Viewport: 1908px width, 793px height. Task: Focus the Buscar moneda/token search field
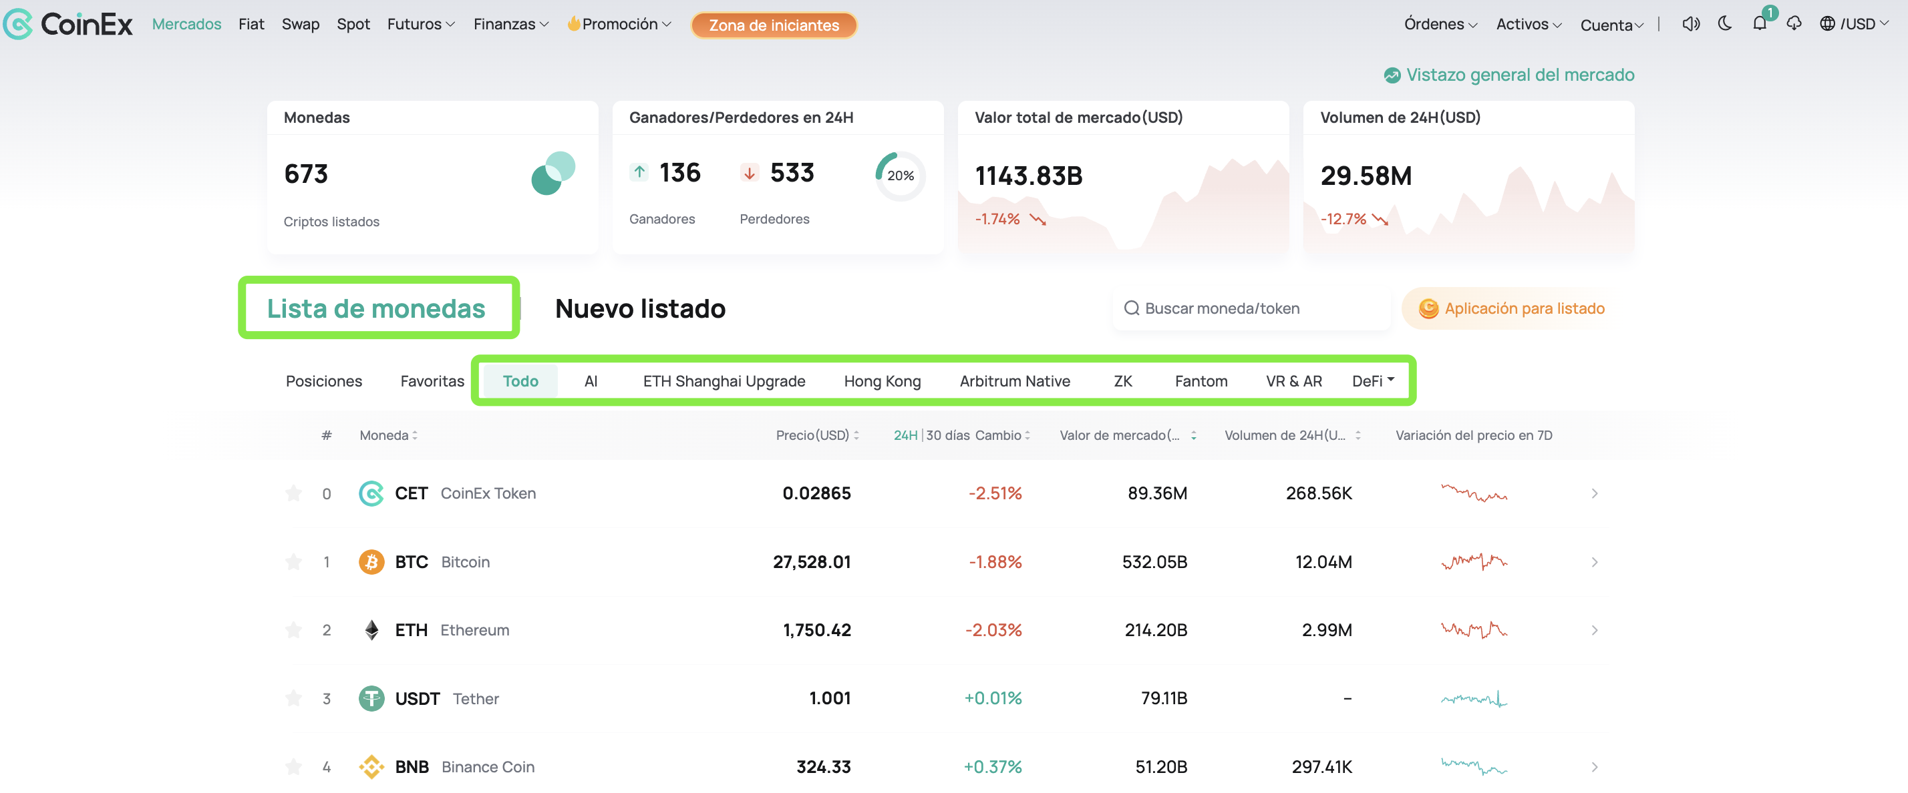(1251, 308)
